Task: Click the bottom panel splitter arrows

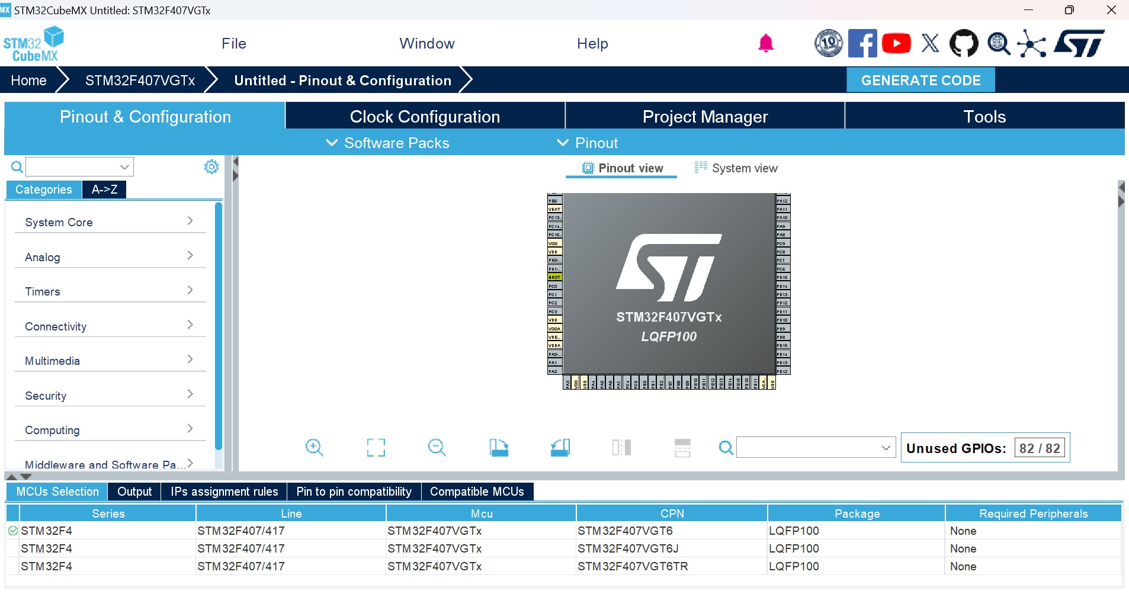Action: [x=18, y=476]
